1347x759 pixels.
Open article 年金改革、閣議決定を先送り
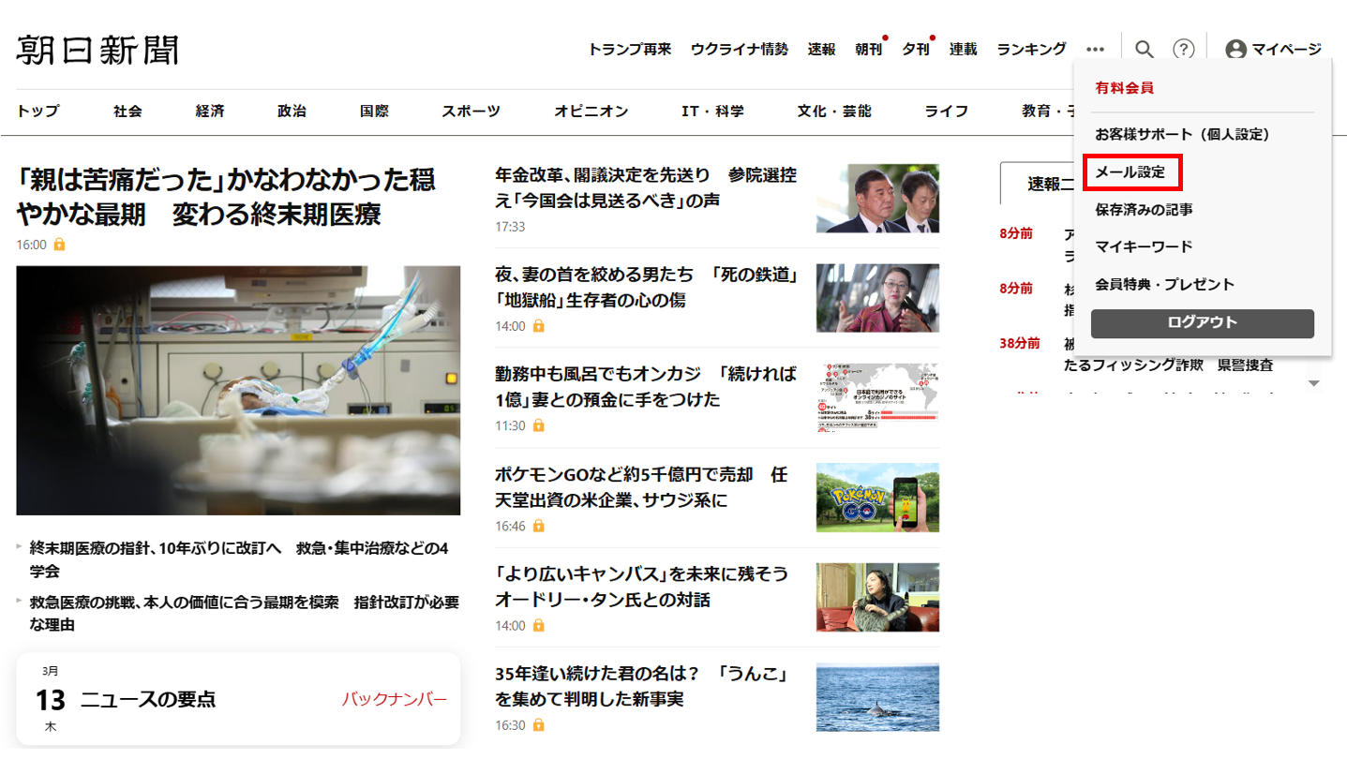click(646, 187)
